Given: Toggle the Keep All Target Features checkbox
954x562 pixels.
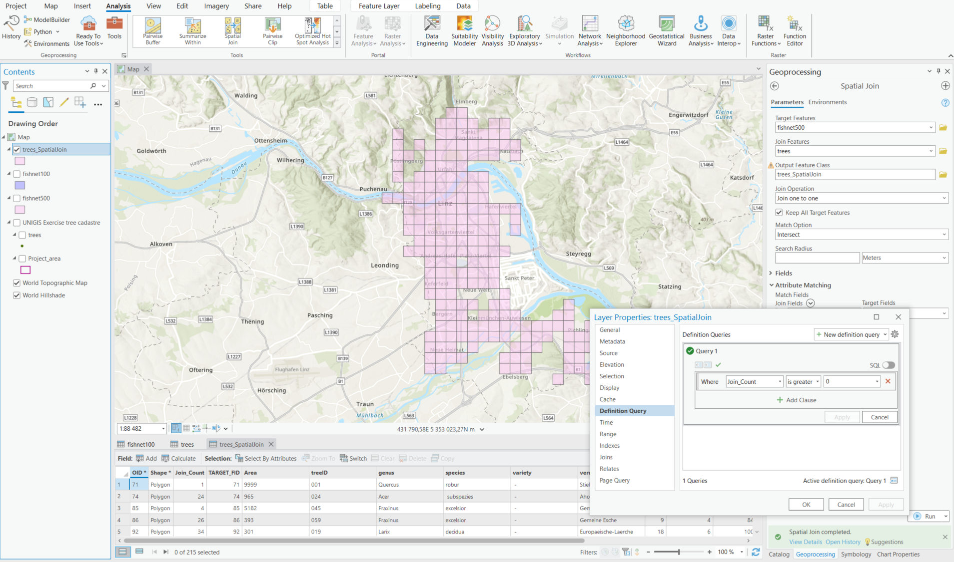Looking at the screenshot, I should (x=779, y=213).
